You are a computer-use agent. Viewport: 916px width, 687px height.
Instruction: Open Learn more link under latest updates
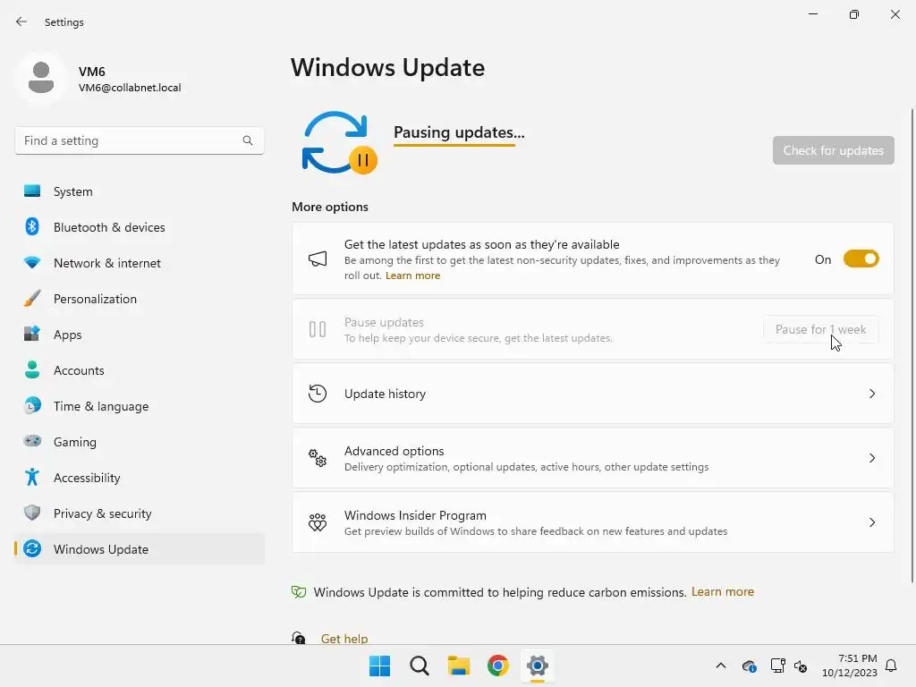[x=412, y=276]
